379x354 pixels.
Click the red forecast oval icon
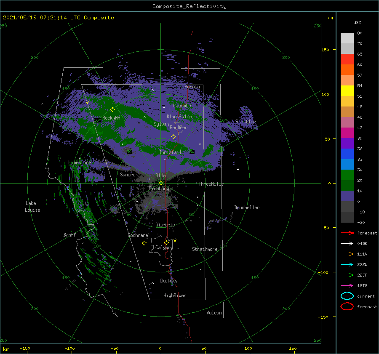click(347, 306)
